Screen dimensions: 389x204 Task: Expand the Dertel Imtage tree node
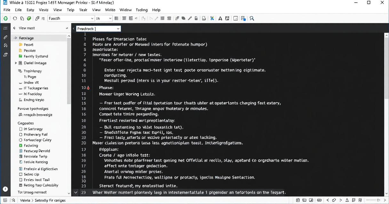point(16,63)
